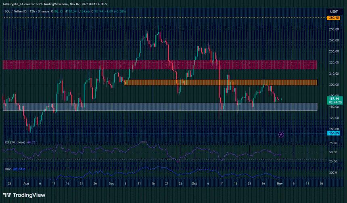Click the orange 260.40 price label
The width and height of the screenshot is (347, 203).
tap(333, 18)
